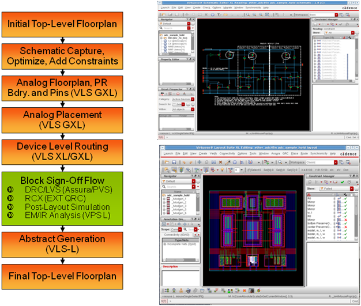Image resolution: width=361 pixels, height=306 pixels.
Task: Click the Type/Nets column header
Action: coord(182,240)
